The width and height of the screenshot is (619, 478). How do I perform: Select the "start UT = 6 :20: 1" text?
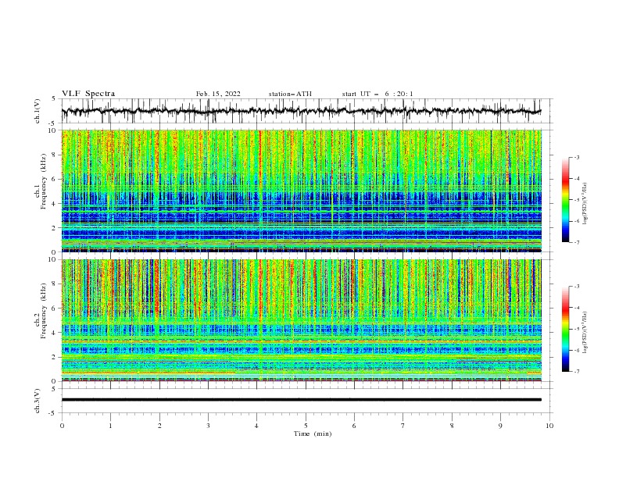pos(377,94)
